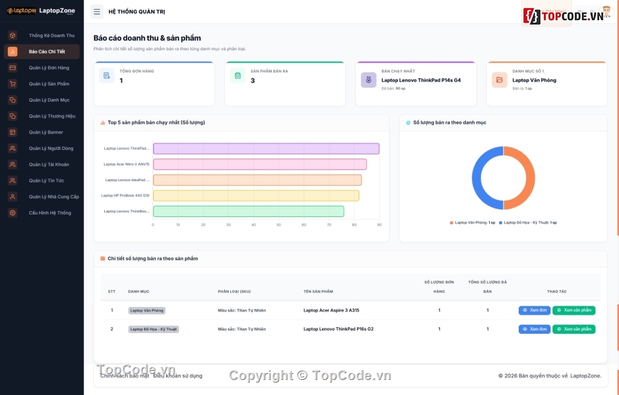Click the Báo Cáo Chi Tiết chart icon
Screen dimensions: 619x395
click(12, 51)
